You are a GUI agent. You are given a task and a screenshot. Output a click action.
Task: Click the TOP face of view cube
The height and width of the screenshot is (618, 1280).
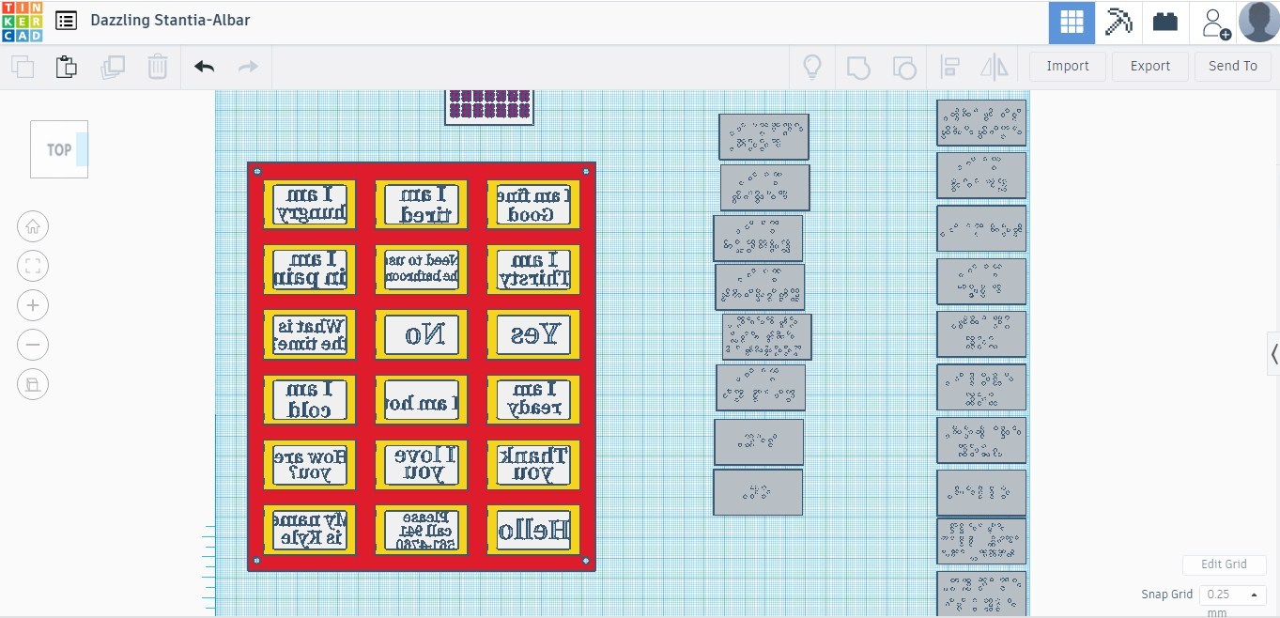click(x=59, y=149)
